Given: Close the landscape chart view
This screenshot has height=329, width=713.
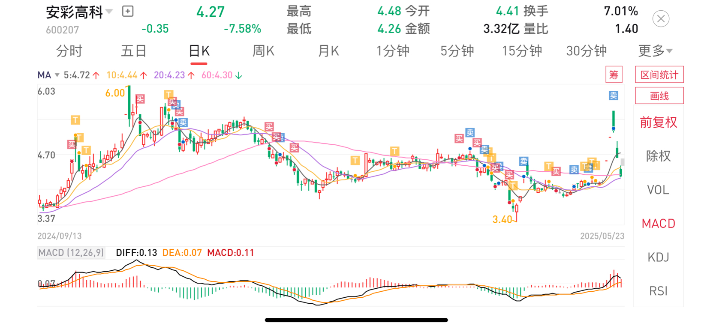Looking at the screenshot, I should pos(661,19).
